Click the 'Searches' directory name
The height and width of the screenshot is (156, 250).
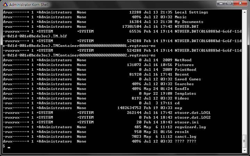coord(184,84)
